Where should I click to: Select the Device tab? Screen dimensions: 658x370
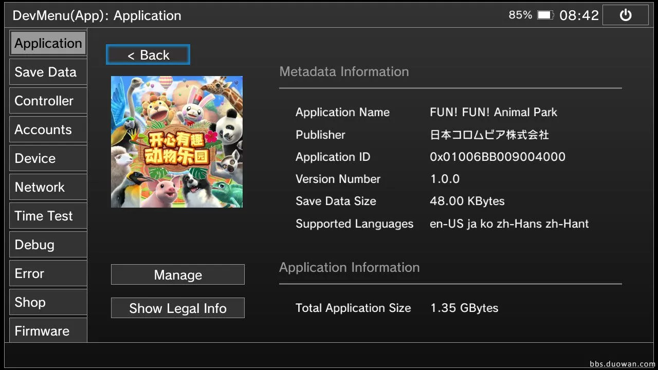click(48, 158)
